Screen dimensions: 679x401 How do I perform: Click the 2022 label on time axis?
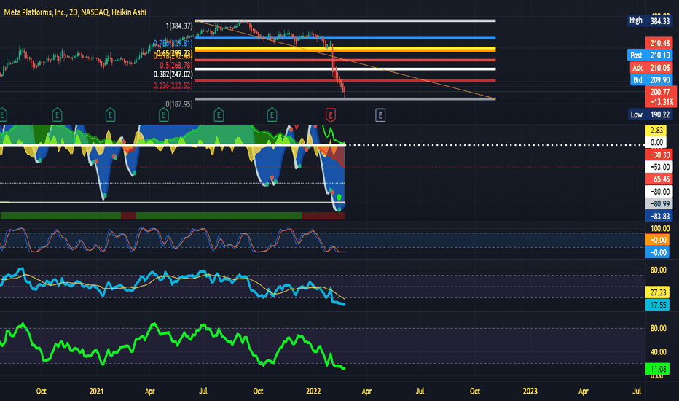pyautogui.click(x=313, y=391)
